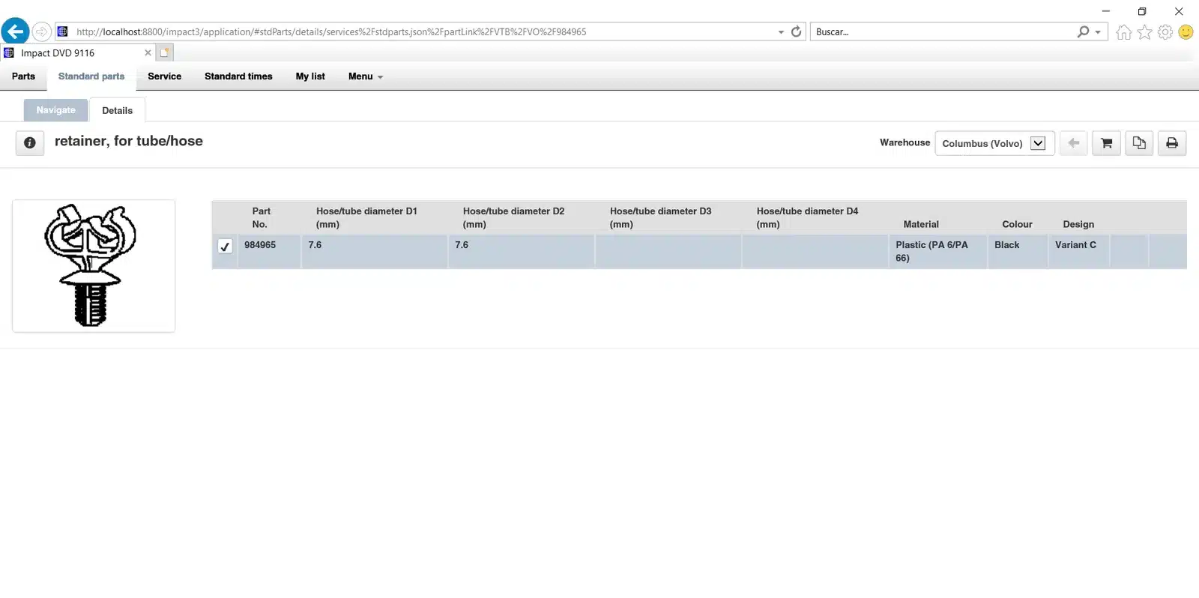The height and width of the screenshot is (598, 1199).
Task: Switch to the Parts tab
Action: (23, 76)
